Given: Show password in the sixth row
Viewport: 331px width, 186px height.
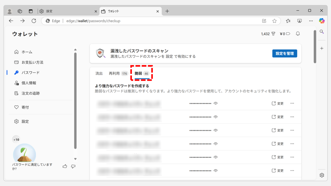Looking at the screenshot, I should click(216, 171).
